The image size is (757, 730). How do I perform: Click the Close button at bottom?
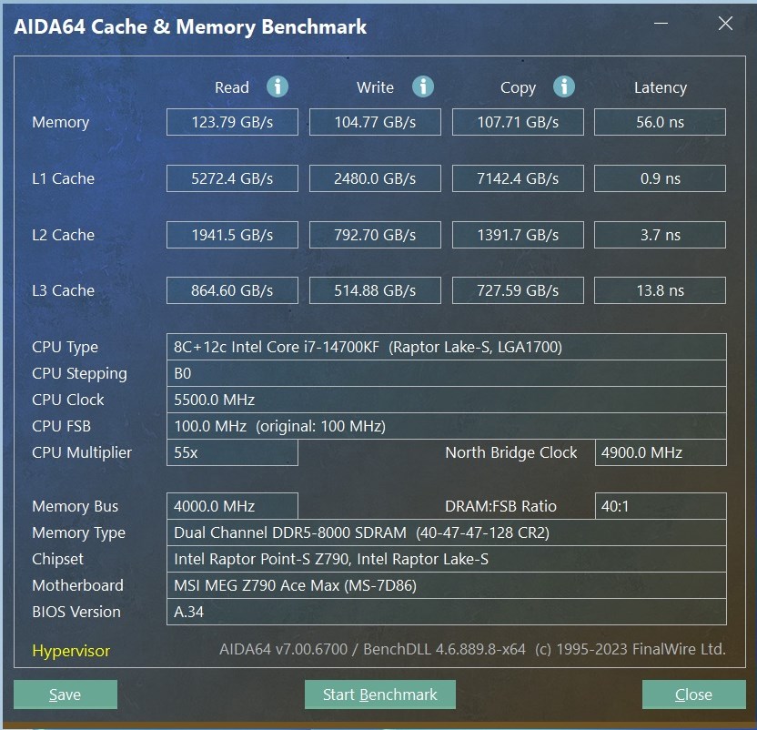[693, 695]
